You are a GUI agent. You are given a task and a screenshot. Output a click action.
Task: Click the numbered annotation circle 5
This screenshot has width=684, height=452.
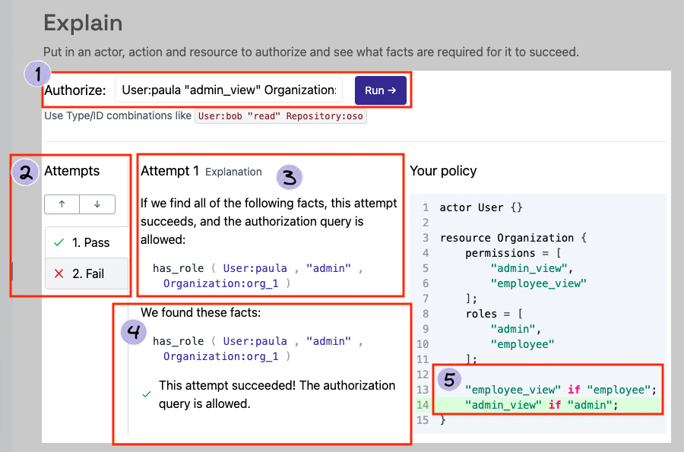coord(448,378)
